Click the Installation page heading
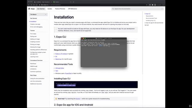Image resolution: width=192 pixels, height=108 pixels. pyautogui.click(x=64, y=17)
